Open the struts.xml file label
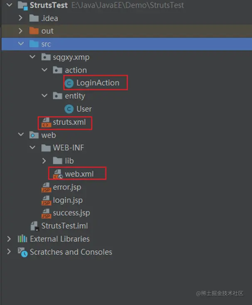252x305 pixels. pos(69,122)
